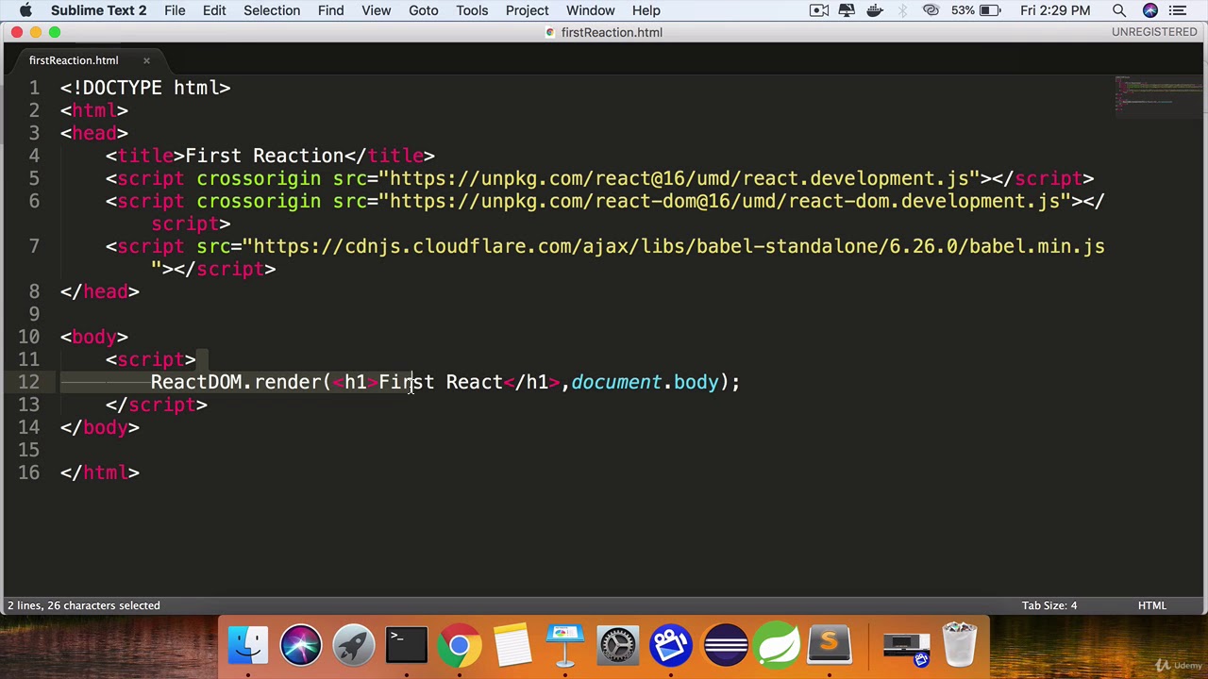Screen dimensions: 1208x679
Task: Open the File menu
Action: pos(175,10)
